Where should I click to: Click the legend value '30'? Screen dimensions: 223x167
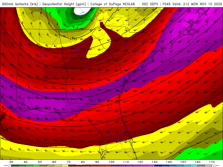[x=11, y=162]
